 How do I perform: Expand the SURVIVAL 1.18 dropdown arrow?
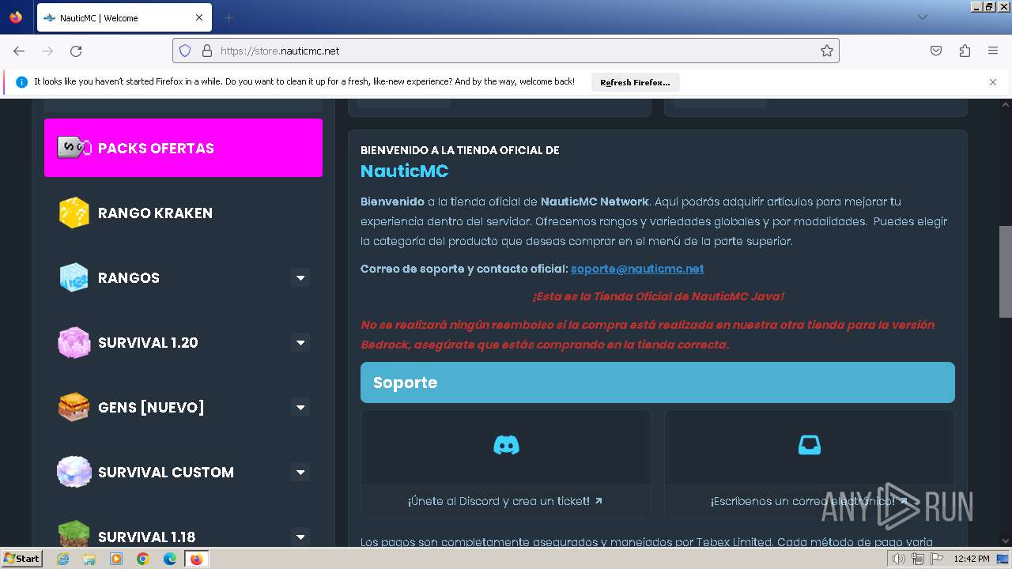300,537
